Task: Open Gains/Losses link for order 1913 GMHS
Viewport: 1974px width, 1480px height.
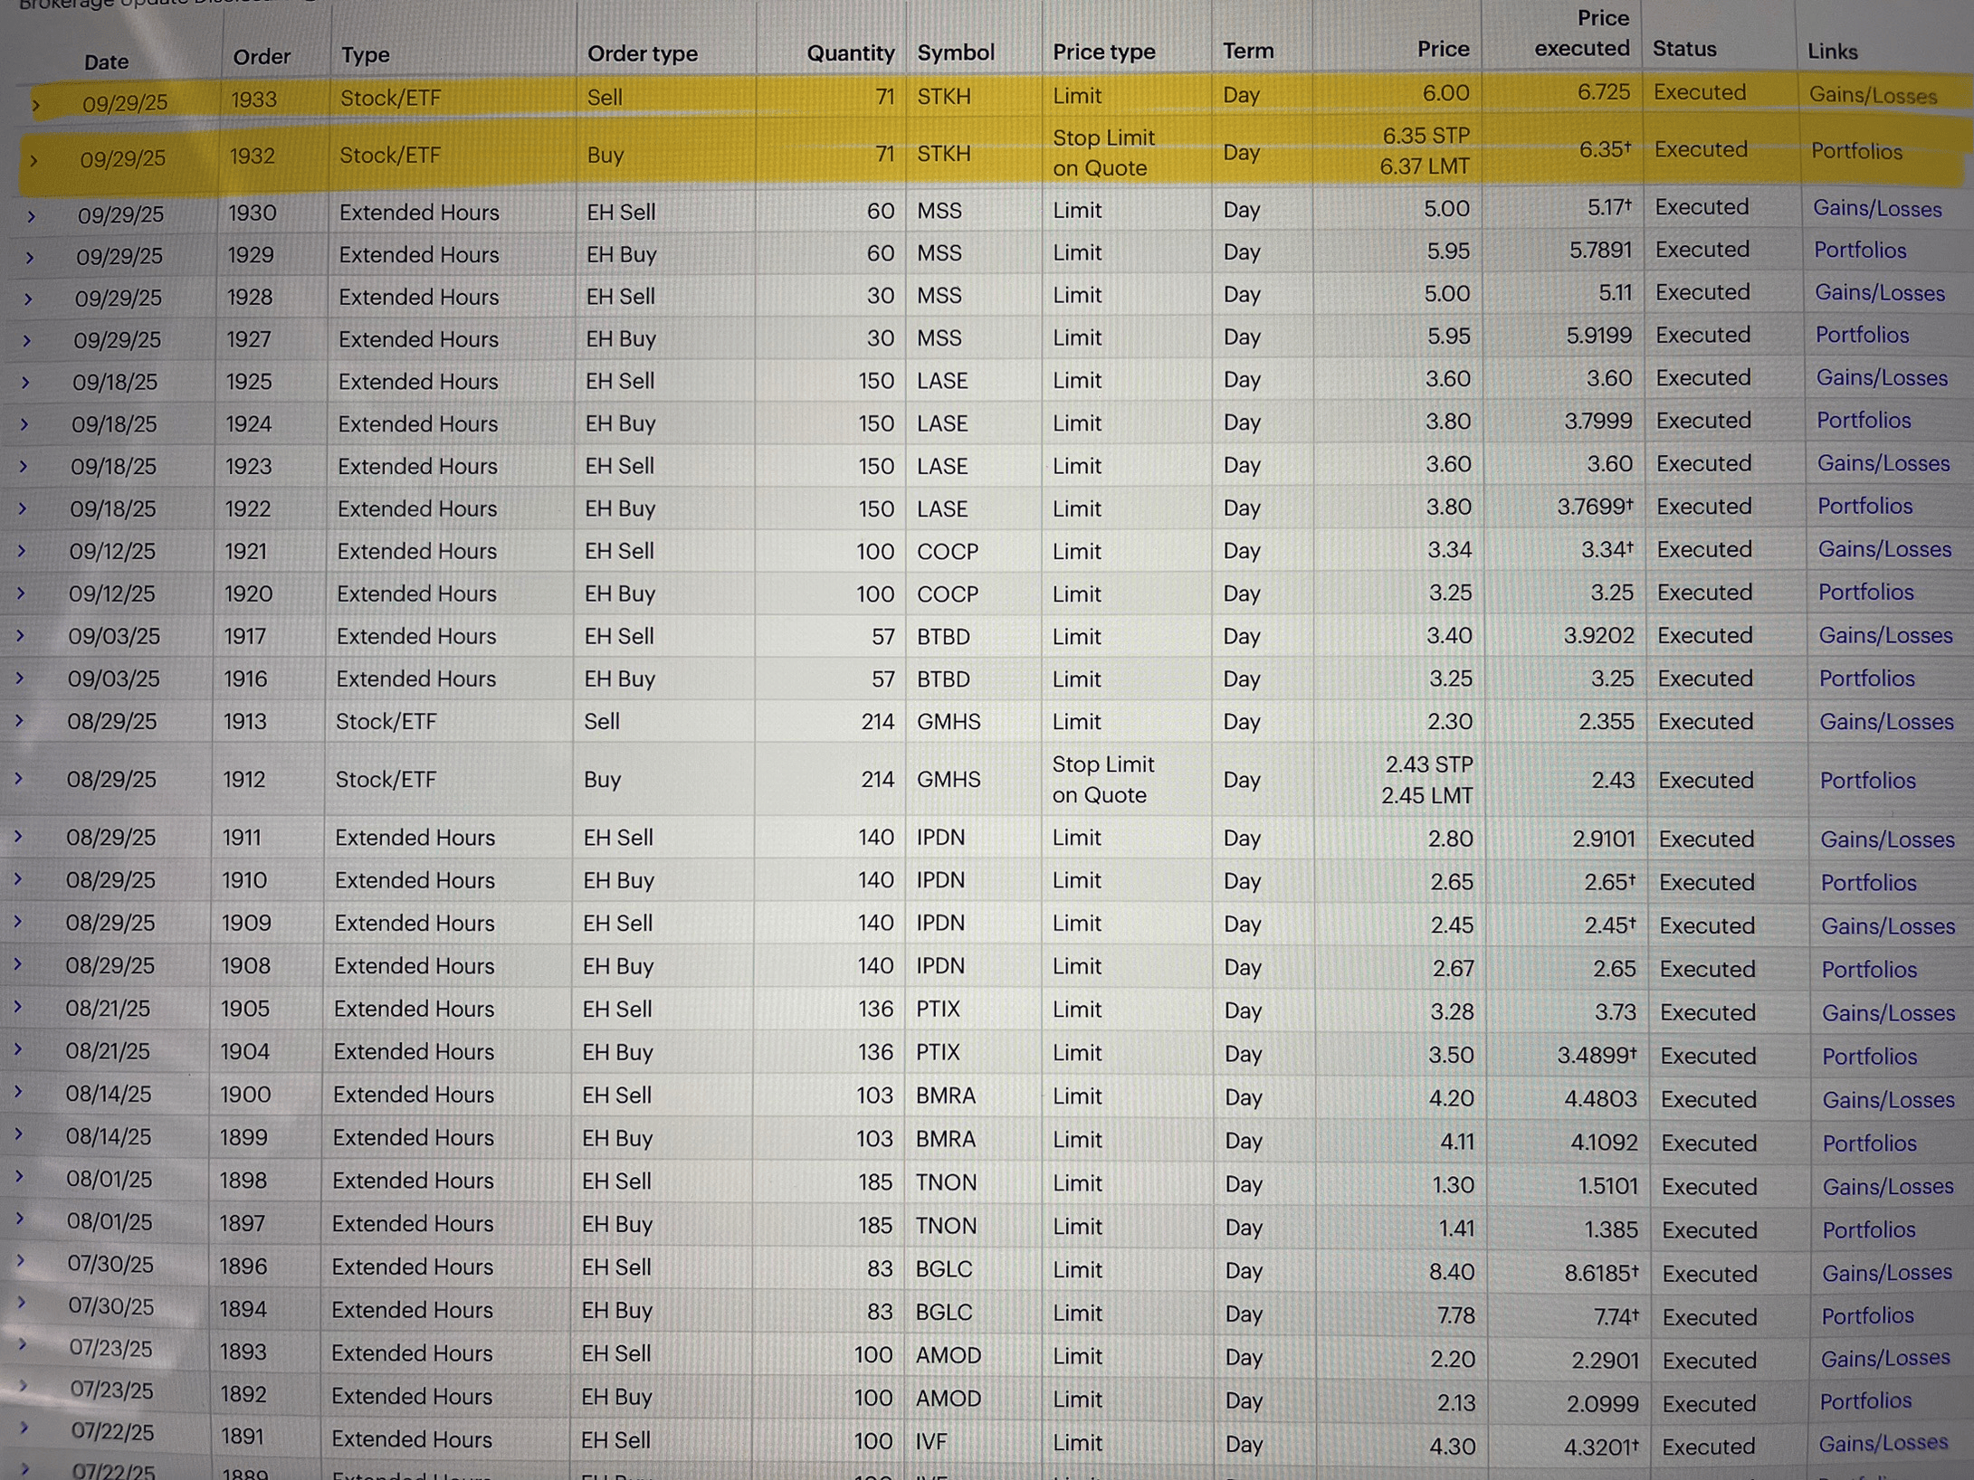Action: pyautogui.click(x=1886, y=722)
